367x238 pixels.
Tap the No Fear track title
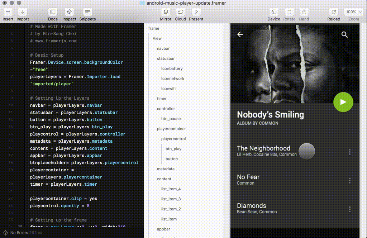[x=248, y=177]
